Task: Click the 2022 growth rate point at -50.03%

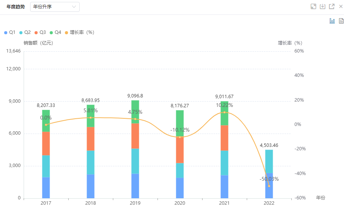Action: point(269,186)
